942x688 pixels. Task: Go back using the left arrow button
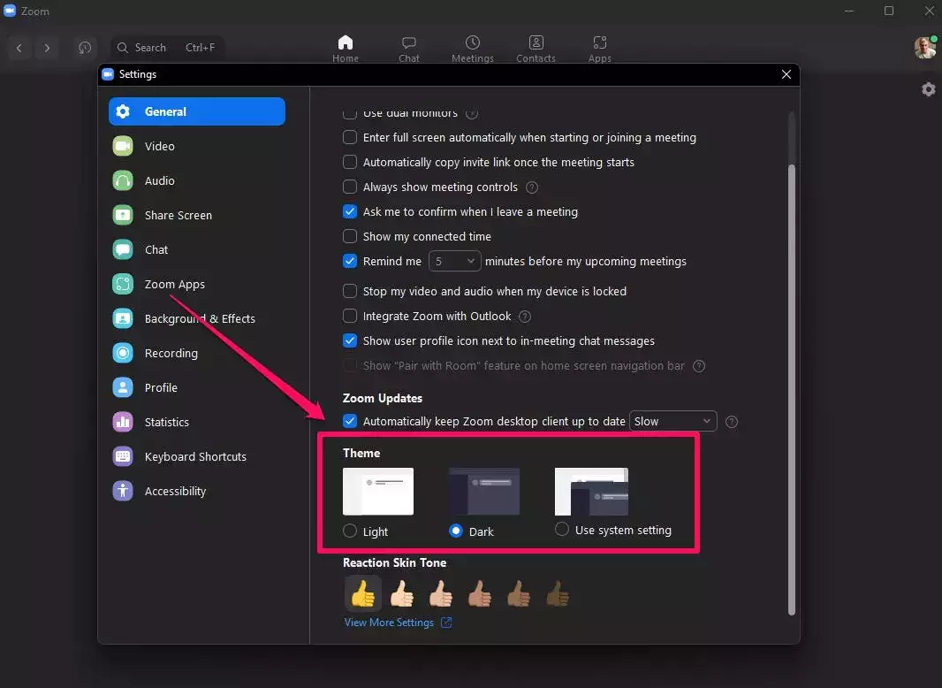tap(19, 48)
